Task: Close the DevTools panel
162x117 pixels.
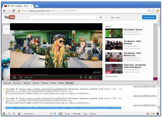Action: (158, 83)
